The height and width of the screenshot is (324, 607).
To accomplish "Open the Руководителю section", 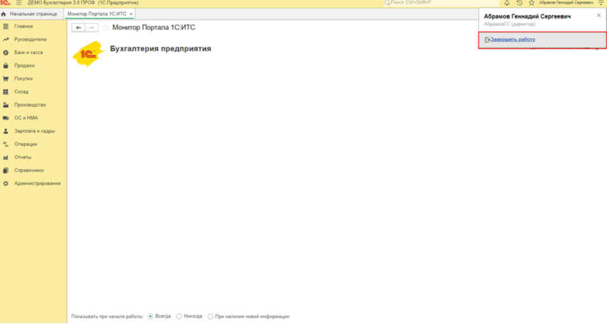I will point(30,40).
